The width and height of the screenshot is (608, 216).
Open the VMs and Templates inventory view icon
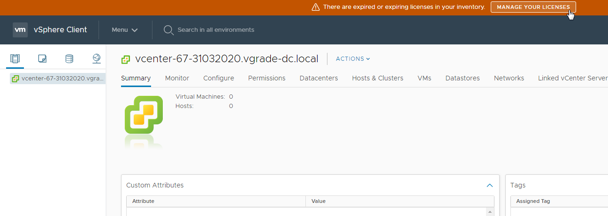42,58
